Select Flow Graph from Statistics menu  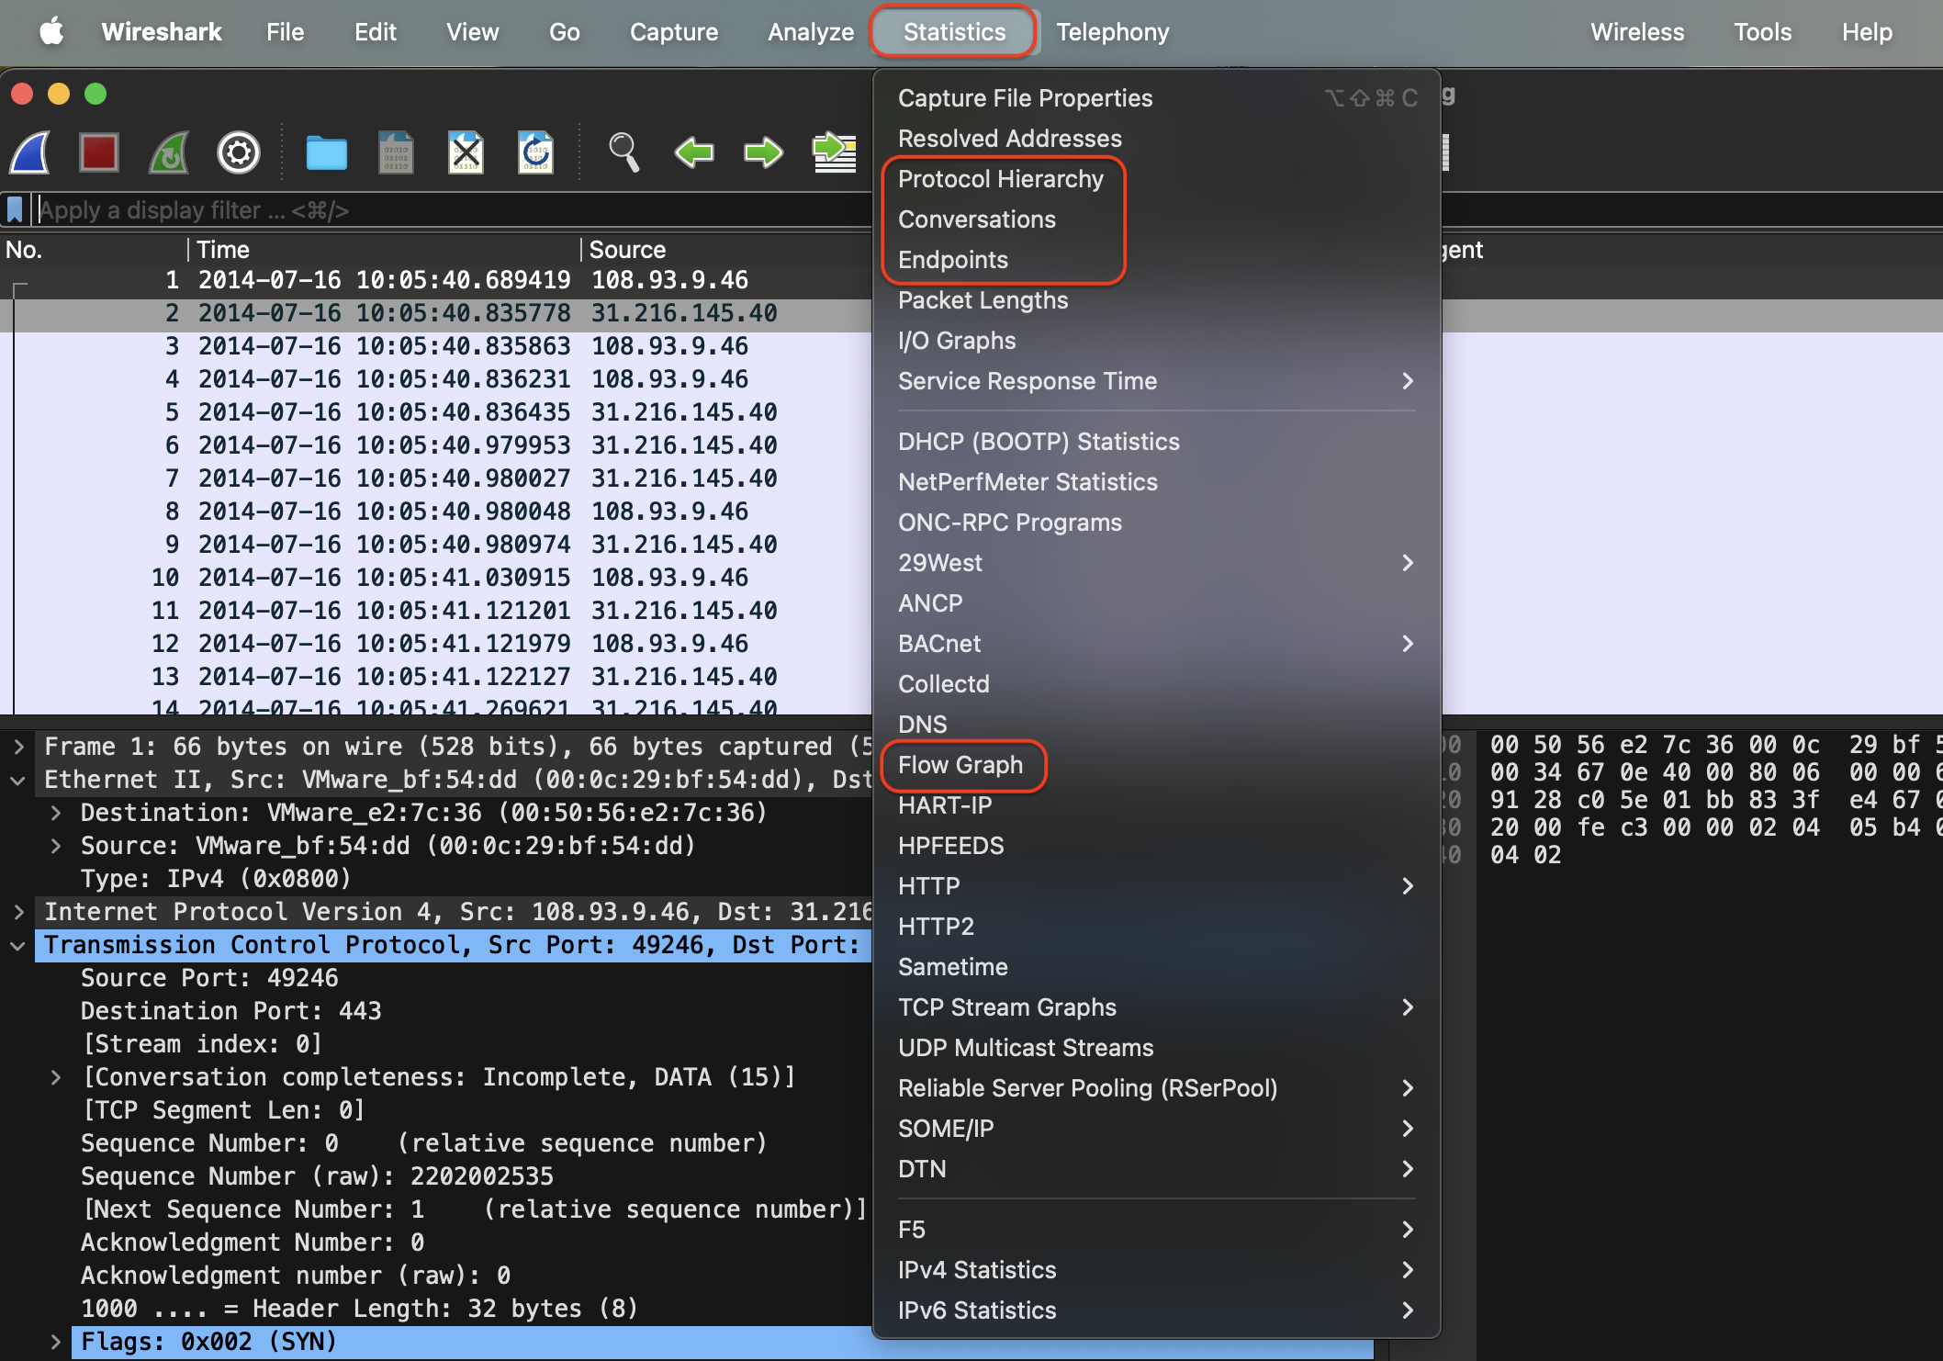coord(962,765)
